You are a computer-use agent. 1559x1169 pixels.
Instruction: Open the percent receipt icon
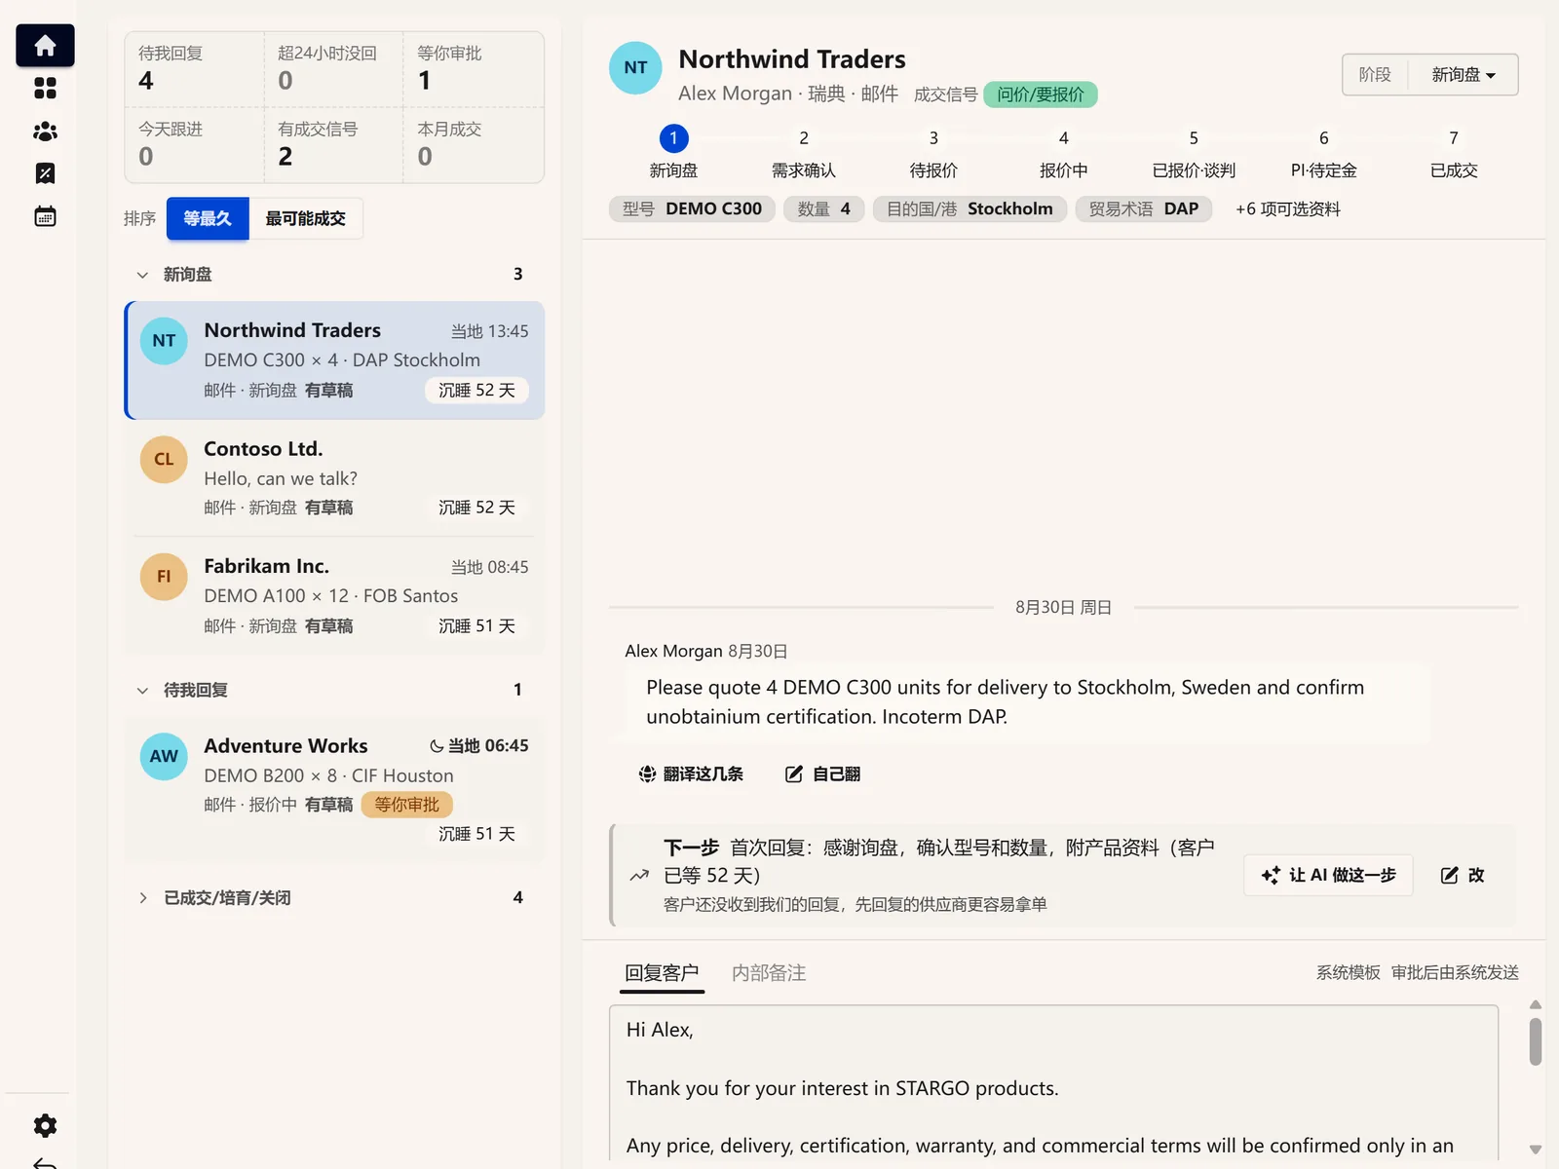(x=45, y=173)
